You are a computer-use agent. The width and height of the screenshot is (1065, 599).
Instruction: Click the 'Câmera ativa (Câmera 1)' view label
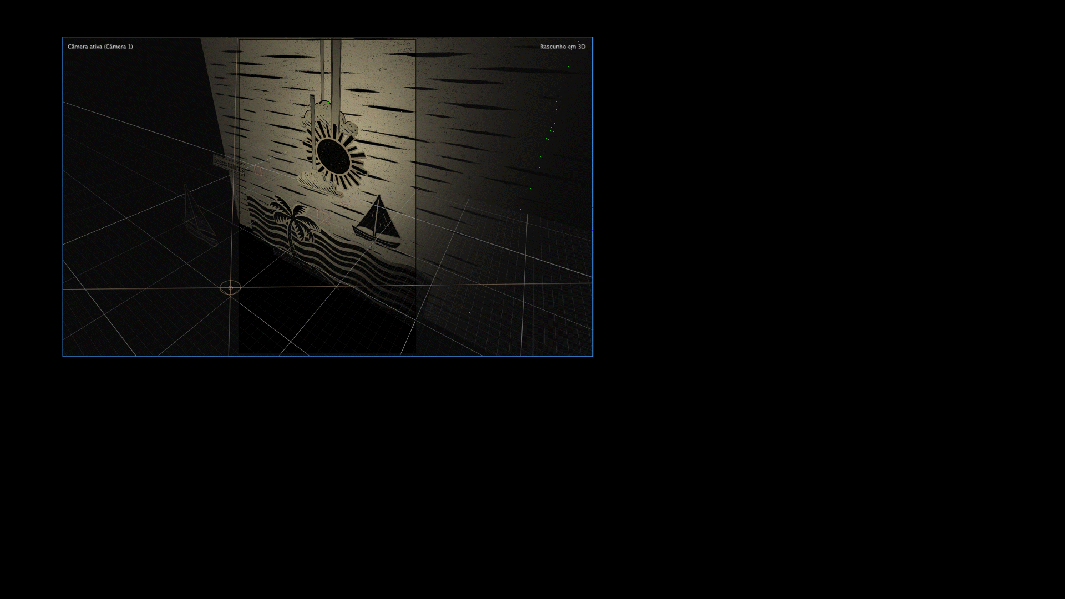point(100,47)
